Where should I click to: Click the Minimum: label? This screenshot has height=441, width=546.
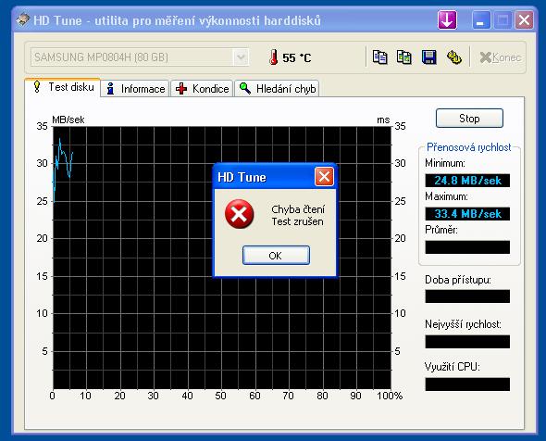coord(445,163)
